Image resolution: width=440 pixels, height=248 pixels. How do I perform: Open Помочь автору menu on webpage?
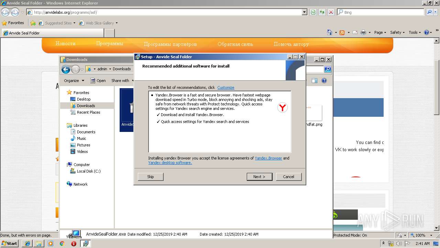(x=291, y=44)
